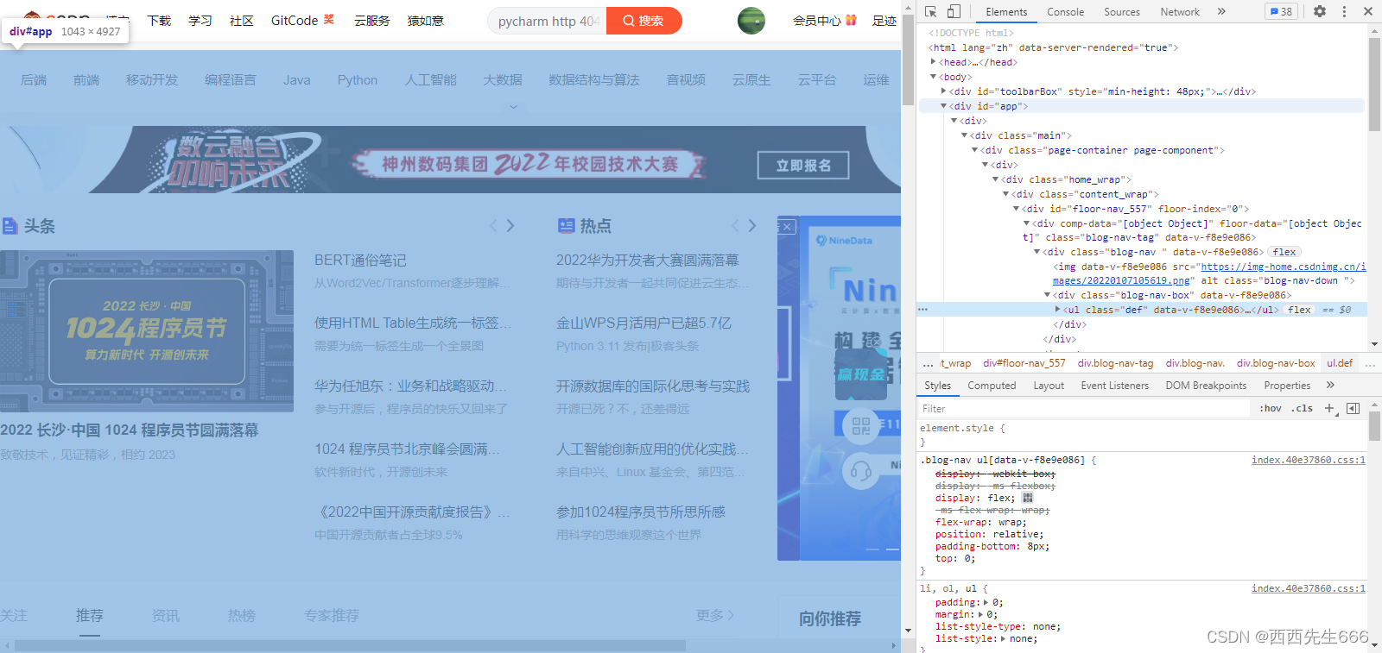Select the 人工智能 category
Viewport: 1382px width, 653px height.
(x=431, y=80)
